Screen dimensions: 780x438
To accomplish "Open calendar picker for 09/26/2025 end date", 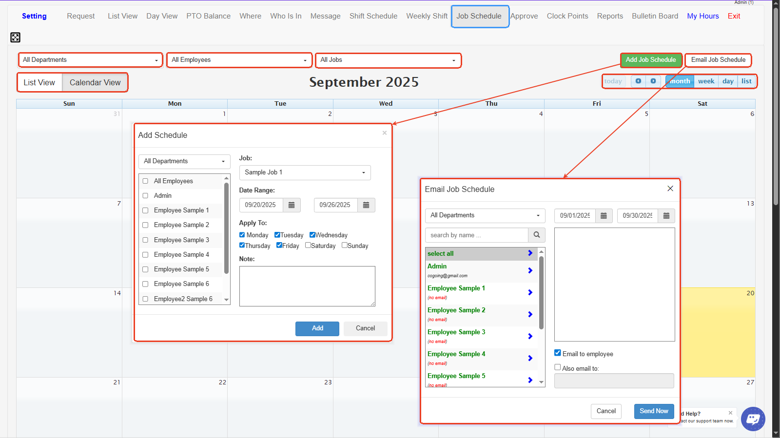I will pos(366,205).
